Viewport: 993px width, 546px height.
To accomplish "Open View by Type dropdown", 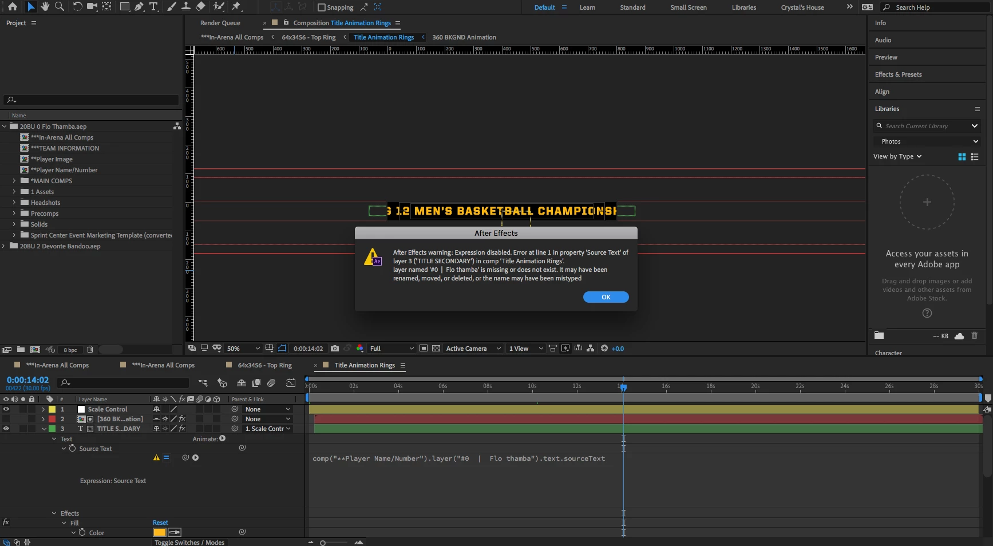I will (x=897, y=157).
